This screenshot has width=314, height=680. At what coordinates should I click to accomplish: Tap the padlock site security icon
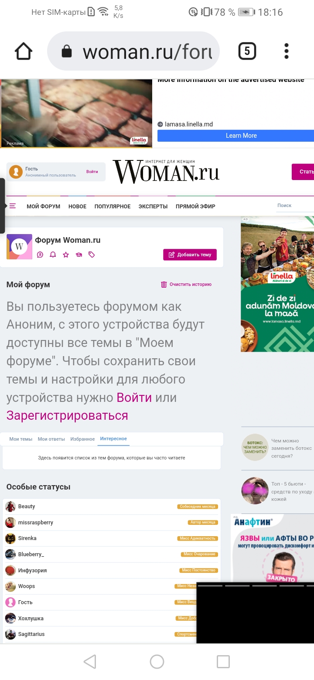coord(66,52)
